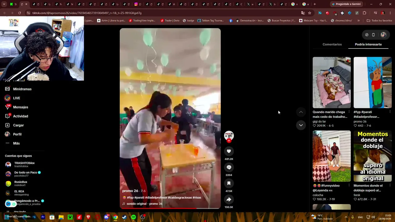395x222 pixels.
Task: Open options for the fersk doblaje video
Action: [390, 185]
